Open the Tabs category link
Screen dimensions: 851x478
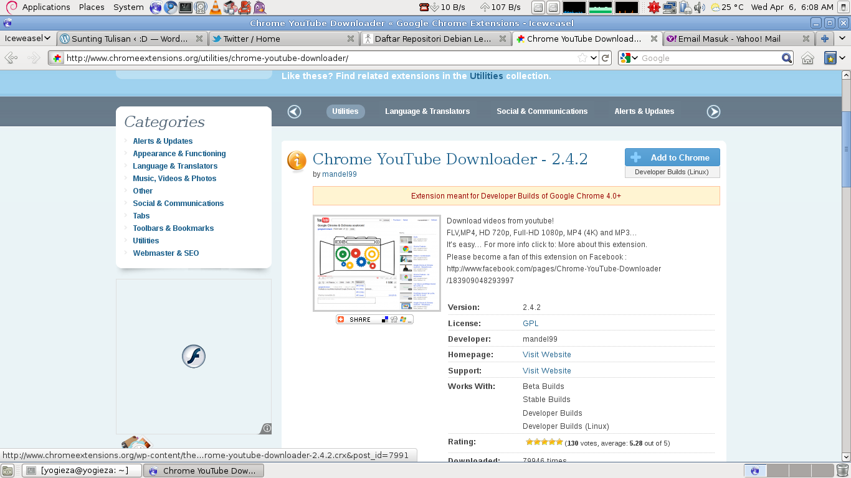tap(141, 216)
